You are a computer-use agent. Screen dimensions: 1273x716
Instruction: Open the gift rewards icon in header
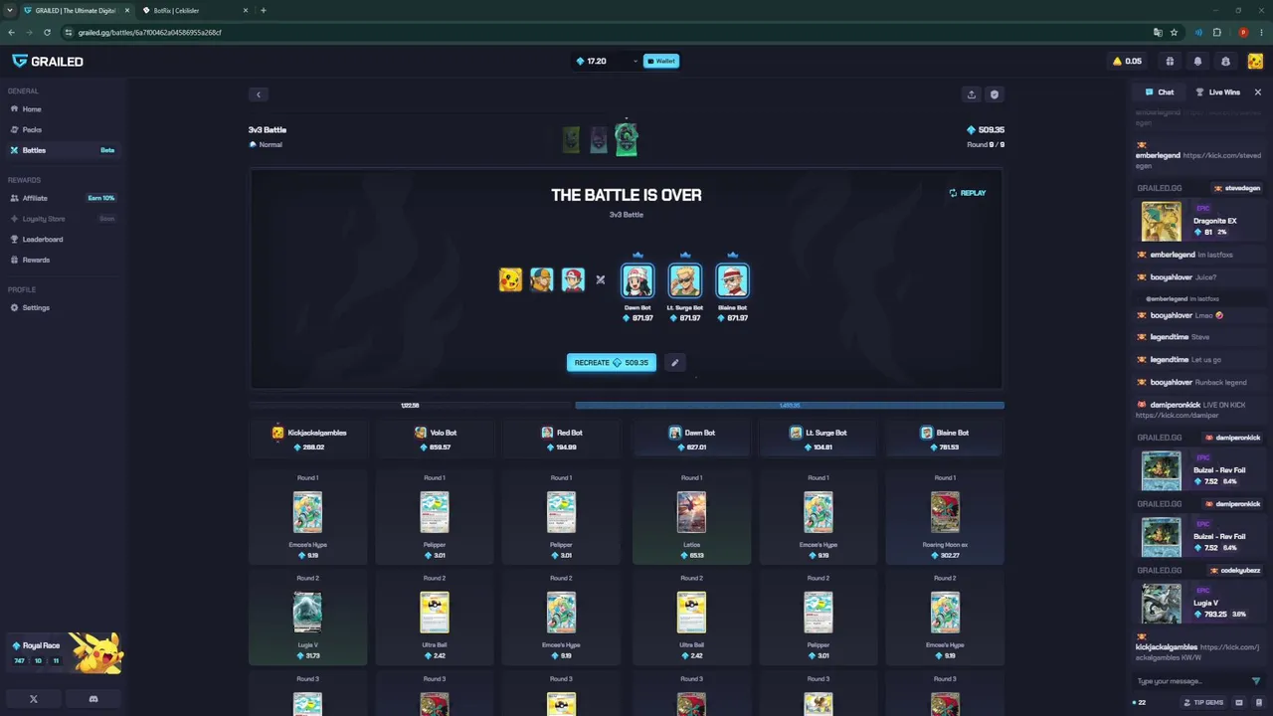[x=1170, y=62]
